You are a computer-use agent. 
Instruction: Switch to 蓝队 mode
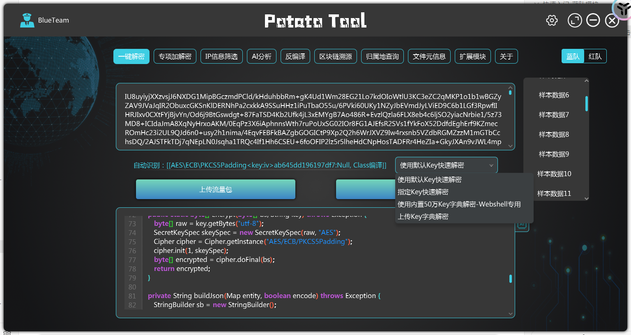pyautogui.click(x=573, y=56)
